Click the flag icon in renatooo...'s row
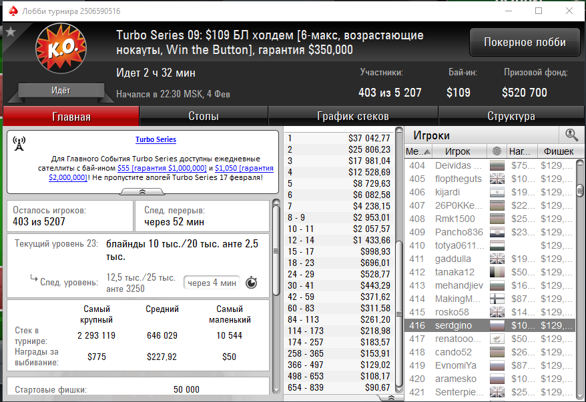The height and width of the screenshot is (402, 586). point(497,339)
